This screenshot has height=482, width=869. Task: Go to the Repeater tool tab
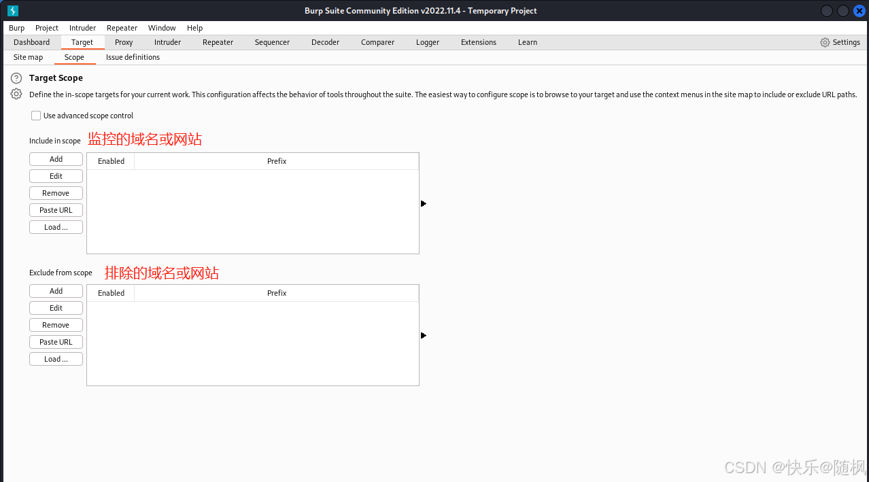[218, 42]
